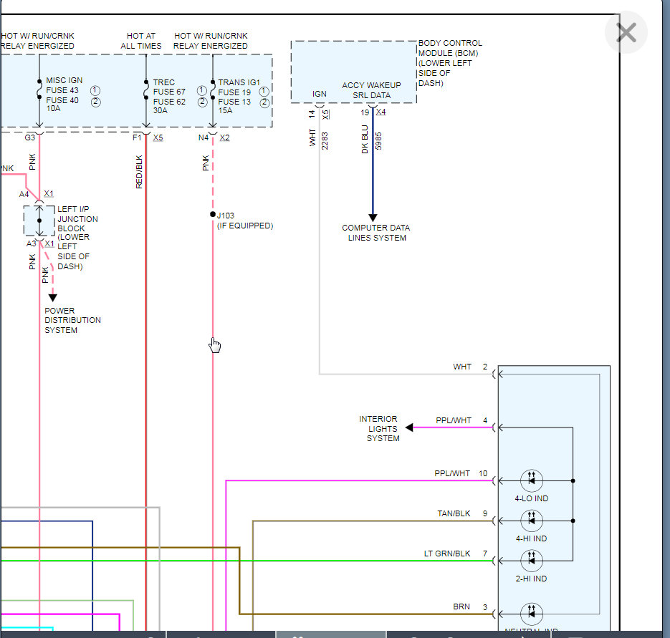Click the 'FUSE 13' text

click(234, 102)
